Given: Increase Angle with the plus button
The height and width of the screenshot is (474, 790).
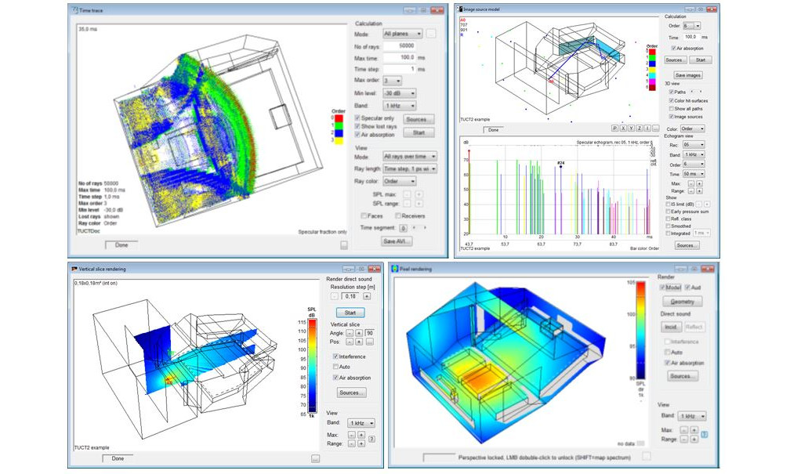Looking at the screenshot, I should point(359,333).
